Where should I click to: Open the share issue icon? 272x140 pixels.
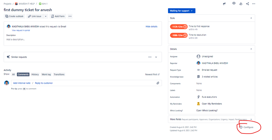247,4
